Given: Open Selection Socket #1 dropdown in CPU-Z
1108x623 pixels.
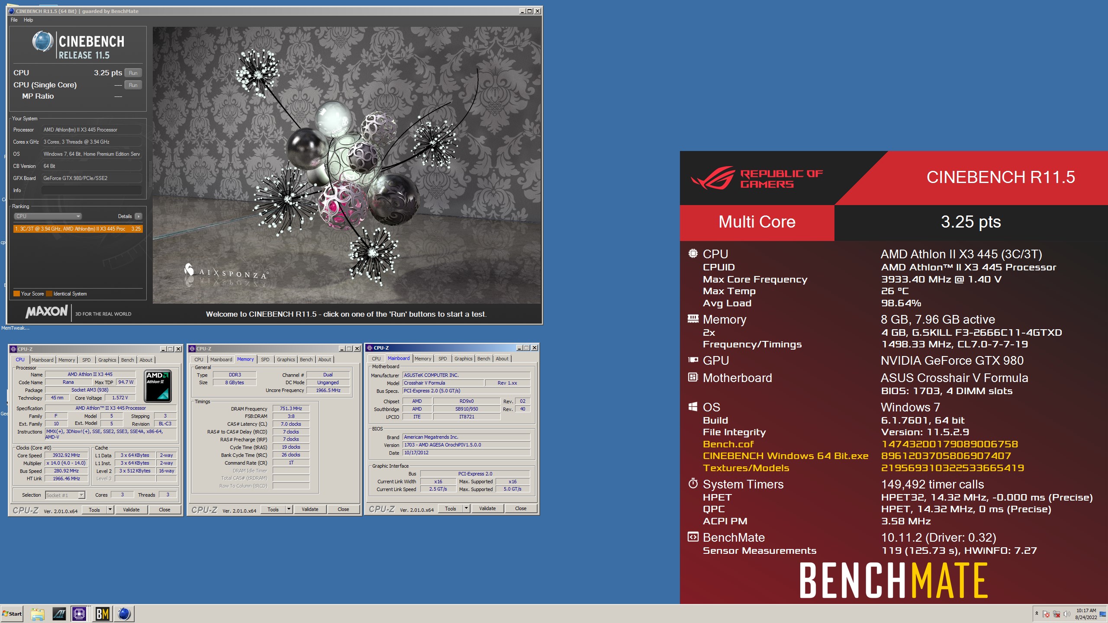Looking at the screenshot, I should 65,495.
